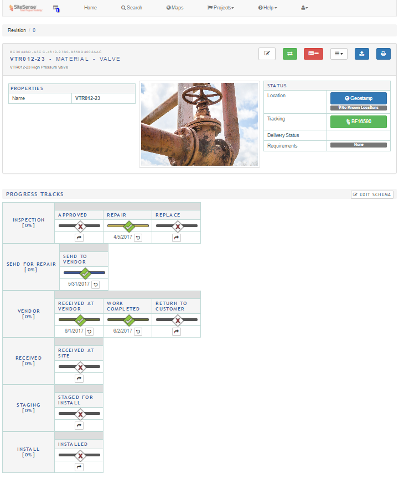Click the 6/1/2017 Received At Vendor date
Screen dimensions: 404x479
[x=74, y=331]
